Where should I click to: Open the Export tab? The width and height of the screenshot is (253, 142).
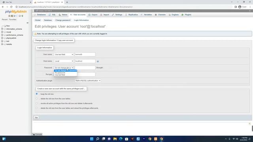point(93,15)
